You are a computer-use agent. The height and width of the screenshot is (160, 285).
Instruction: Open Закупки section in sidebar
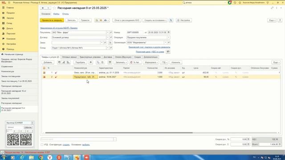pyautogui.click(x=10, y=18)
